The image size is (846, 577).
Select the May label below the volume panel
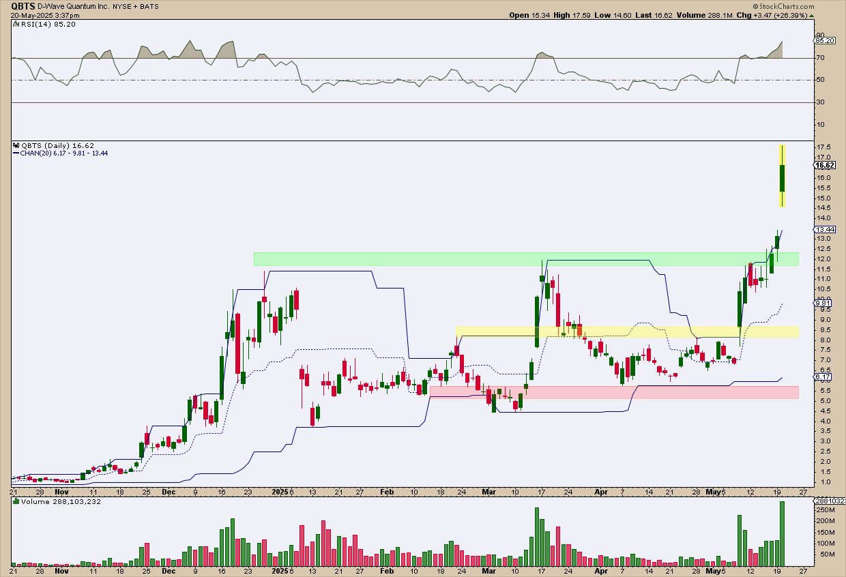(712, 570)
